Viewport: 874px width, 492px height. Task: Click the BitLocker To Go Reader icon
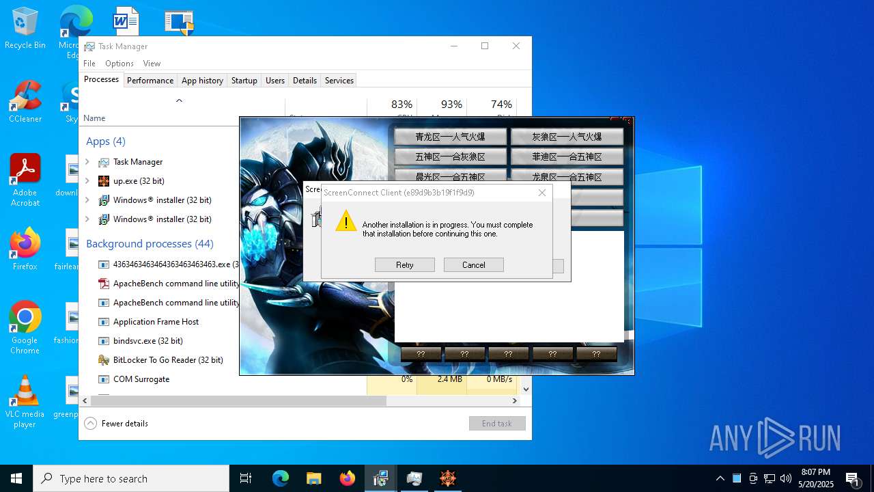[x=104, y=360]
